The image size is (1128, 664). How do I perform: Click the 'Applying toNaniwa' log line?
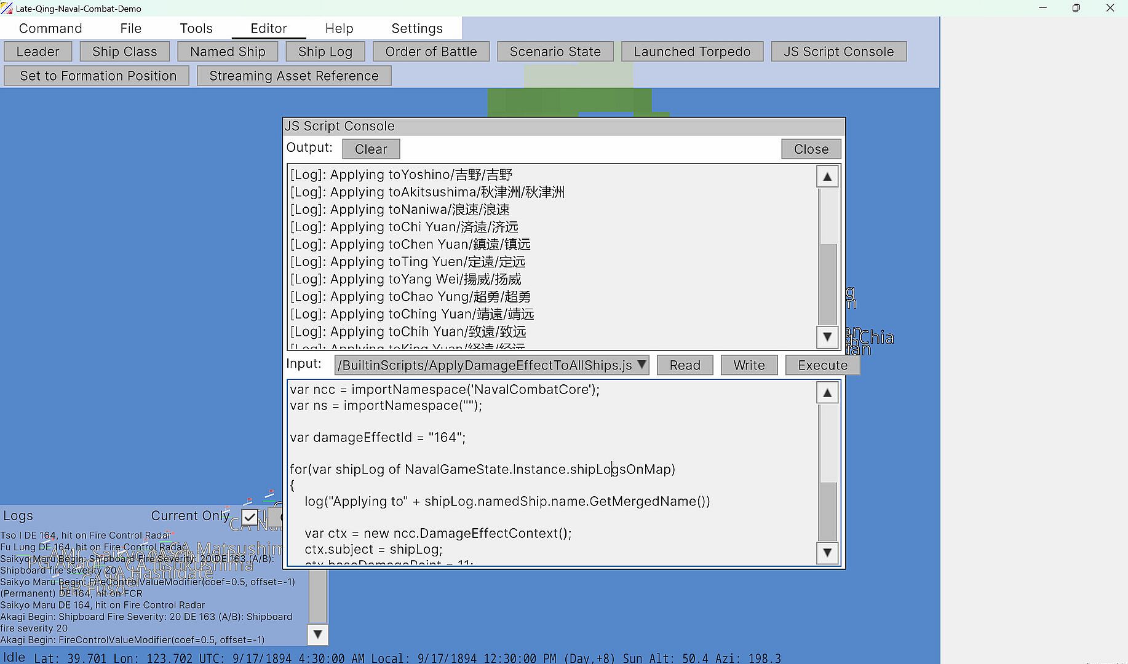pos(400,209)
